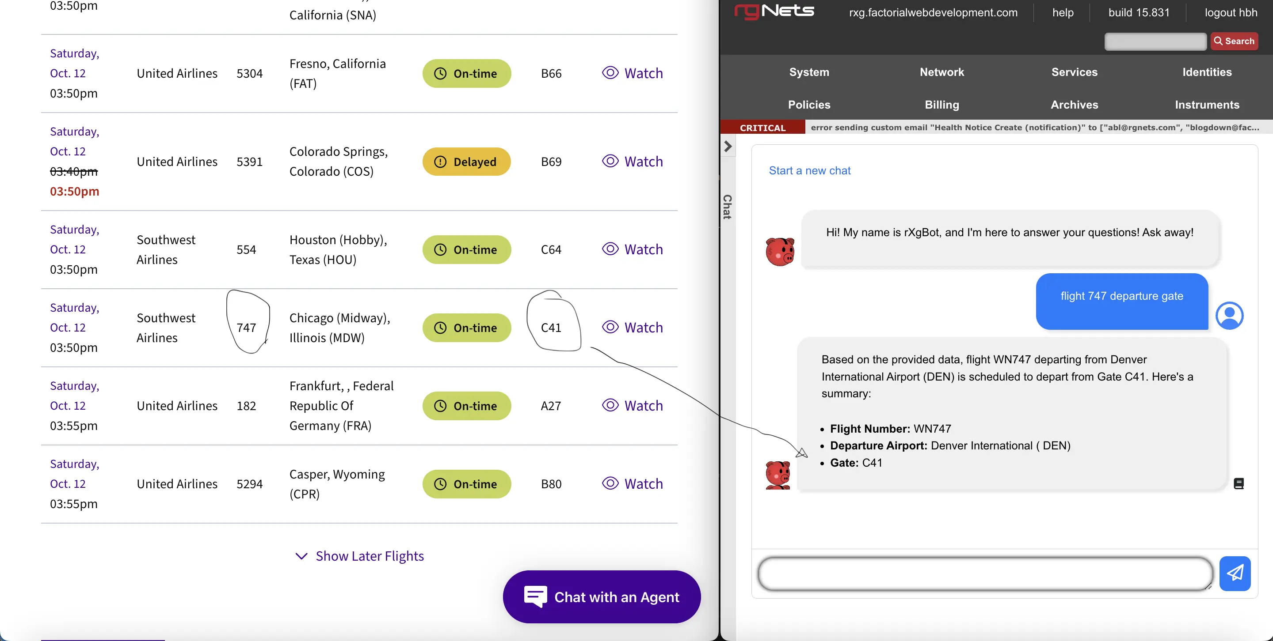This screenshot has width=1273, height=641.
Task: Start a new chat
Action: pos(809,170)
